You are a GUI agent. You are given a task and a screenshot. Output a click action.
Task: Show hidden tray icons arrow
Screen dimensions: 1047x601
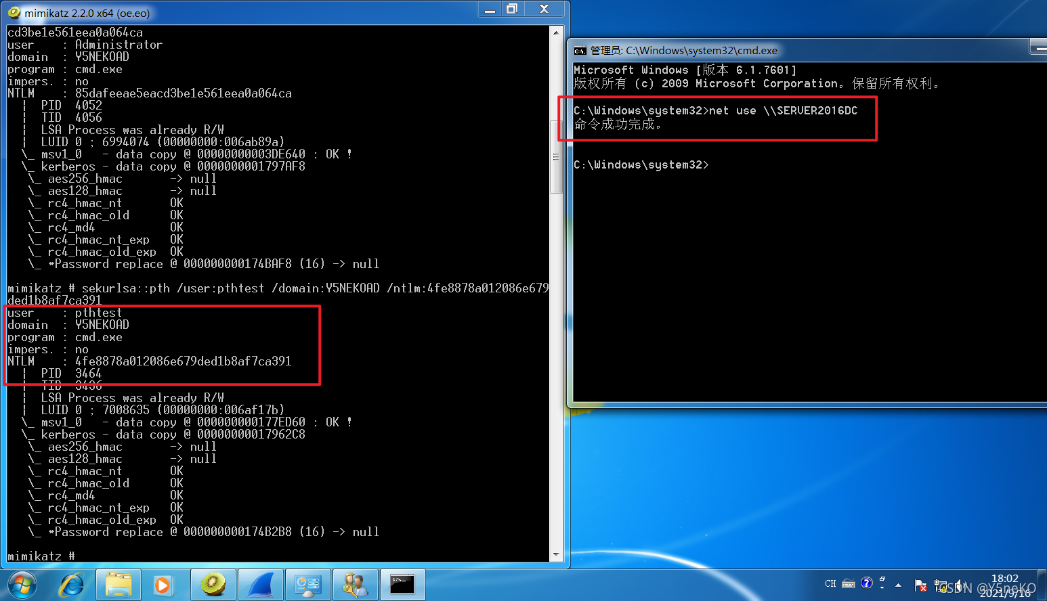[899, 585]
